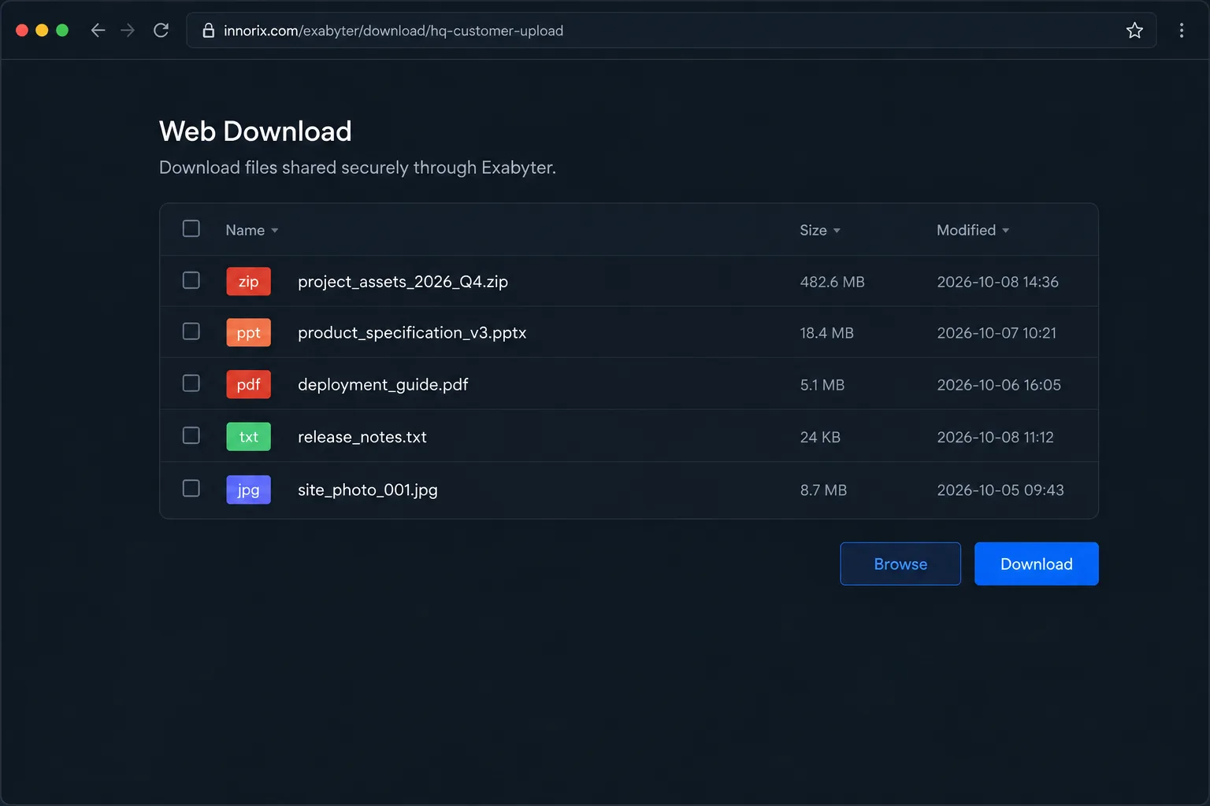
Task: Click the zip file type badge
Action: click(248, 282)
